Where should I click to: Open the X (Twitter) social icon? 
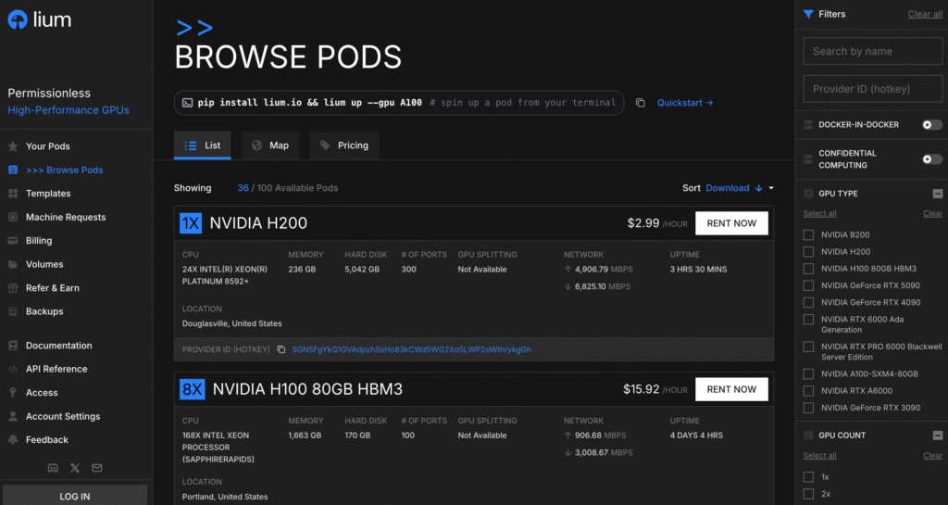[x=75, y=468]
